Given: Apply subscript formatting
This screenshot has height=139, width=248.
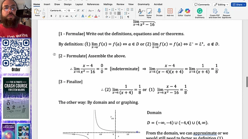Looking at the screenshot, I should tap(71, 16).
